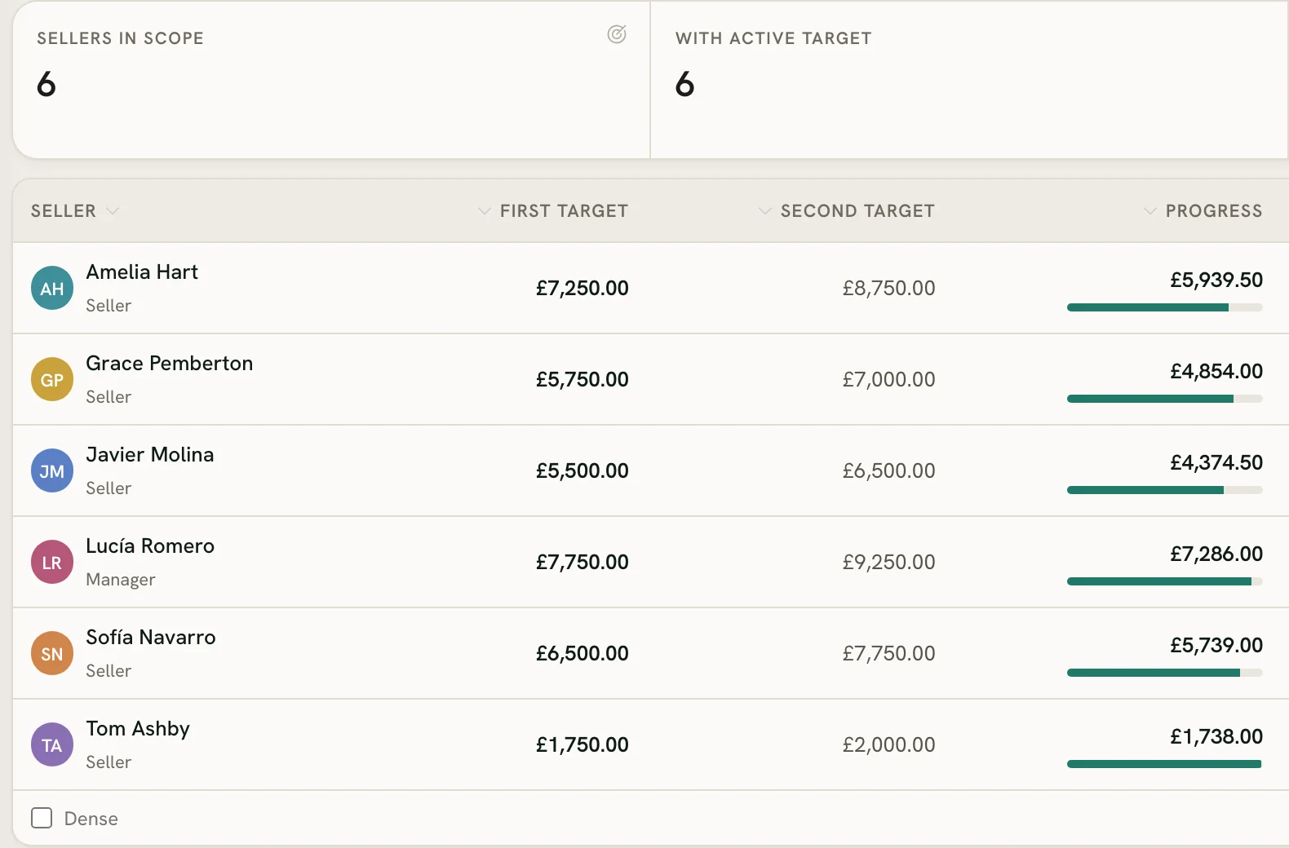
Task: Open Lucía Romero's LR avatar
Action: 52,562
